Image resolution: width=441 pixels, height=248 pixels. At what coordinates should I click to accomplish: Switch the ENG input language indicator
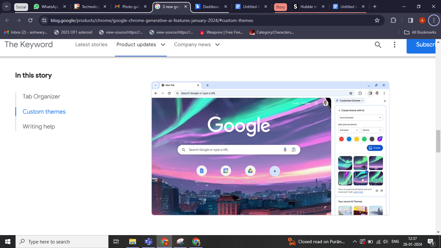[395, 242]
